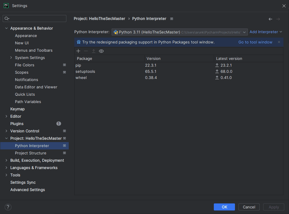The image size is (289, 214).
Task: Open Quick Lists settings
Action: pyautogui.click(x=25, y=94)
